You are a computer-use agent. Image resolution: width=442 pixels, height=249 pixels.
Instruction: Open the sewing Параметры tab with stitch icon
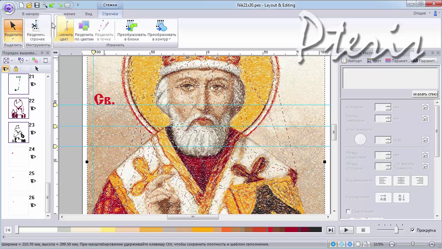[398, 61]
